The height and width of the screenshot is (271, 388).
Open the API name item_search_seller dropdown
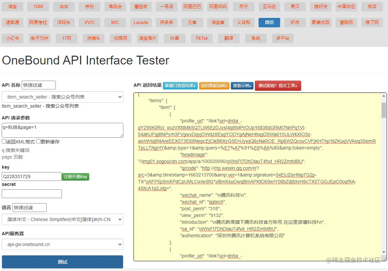pos(63,97)
